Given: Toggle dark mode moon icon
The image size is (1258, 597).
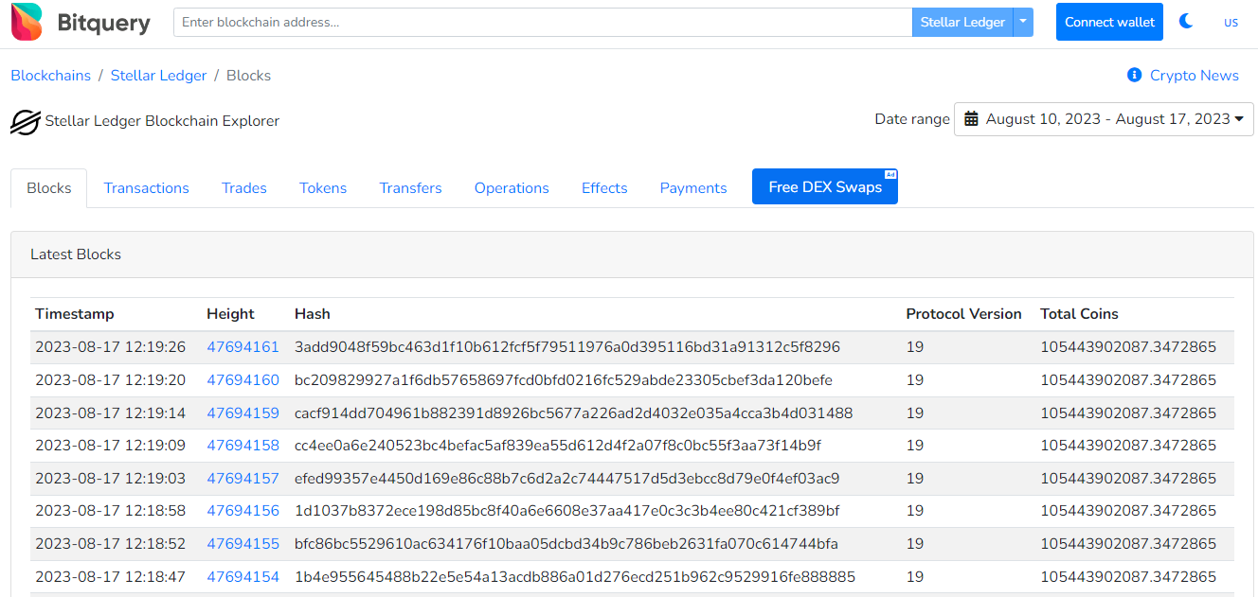Looking at the screenshot, I should pyautogui.click(x=1186, y=21).
